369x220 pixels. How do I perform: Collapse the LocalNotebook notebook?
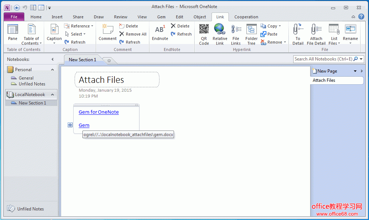coord(53,95)
